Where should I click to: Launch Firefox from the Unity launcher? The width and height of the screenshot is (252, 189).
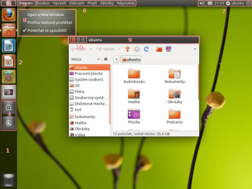9,15
